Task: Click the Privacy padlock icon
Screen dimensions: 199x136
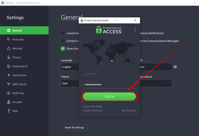Action: [x=9, y=57]
